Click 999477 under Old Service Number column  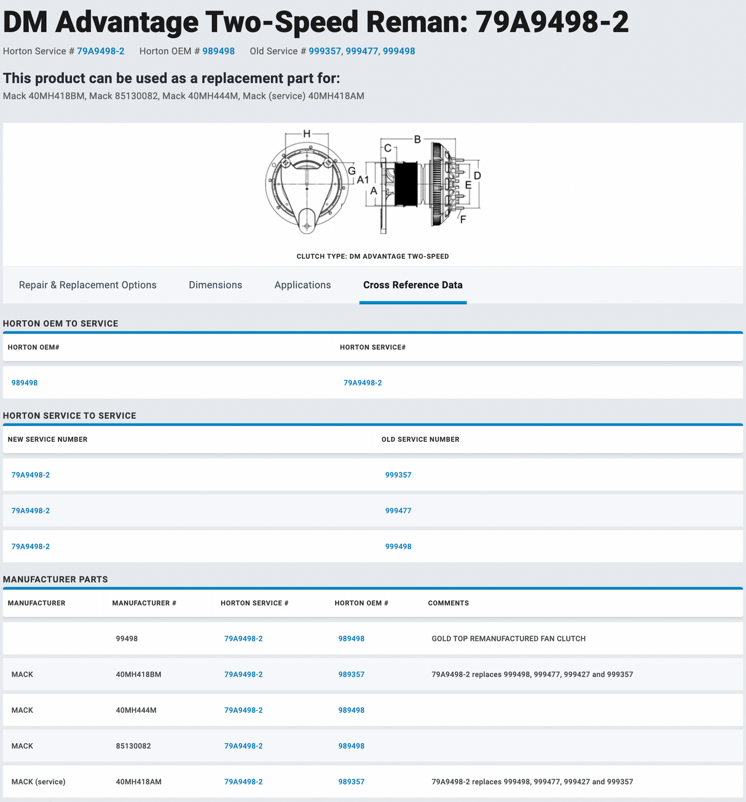coord(398,510)
